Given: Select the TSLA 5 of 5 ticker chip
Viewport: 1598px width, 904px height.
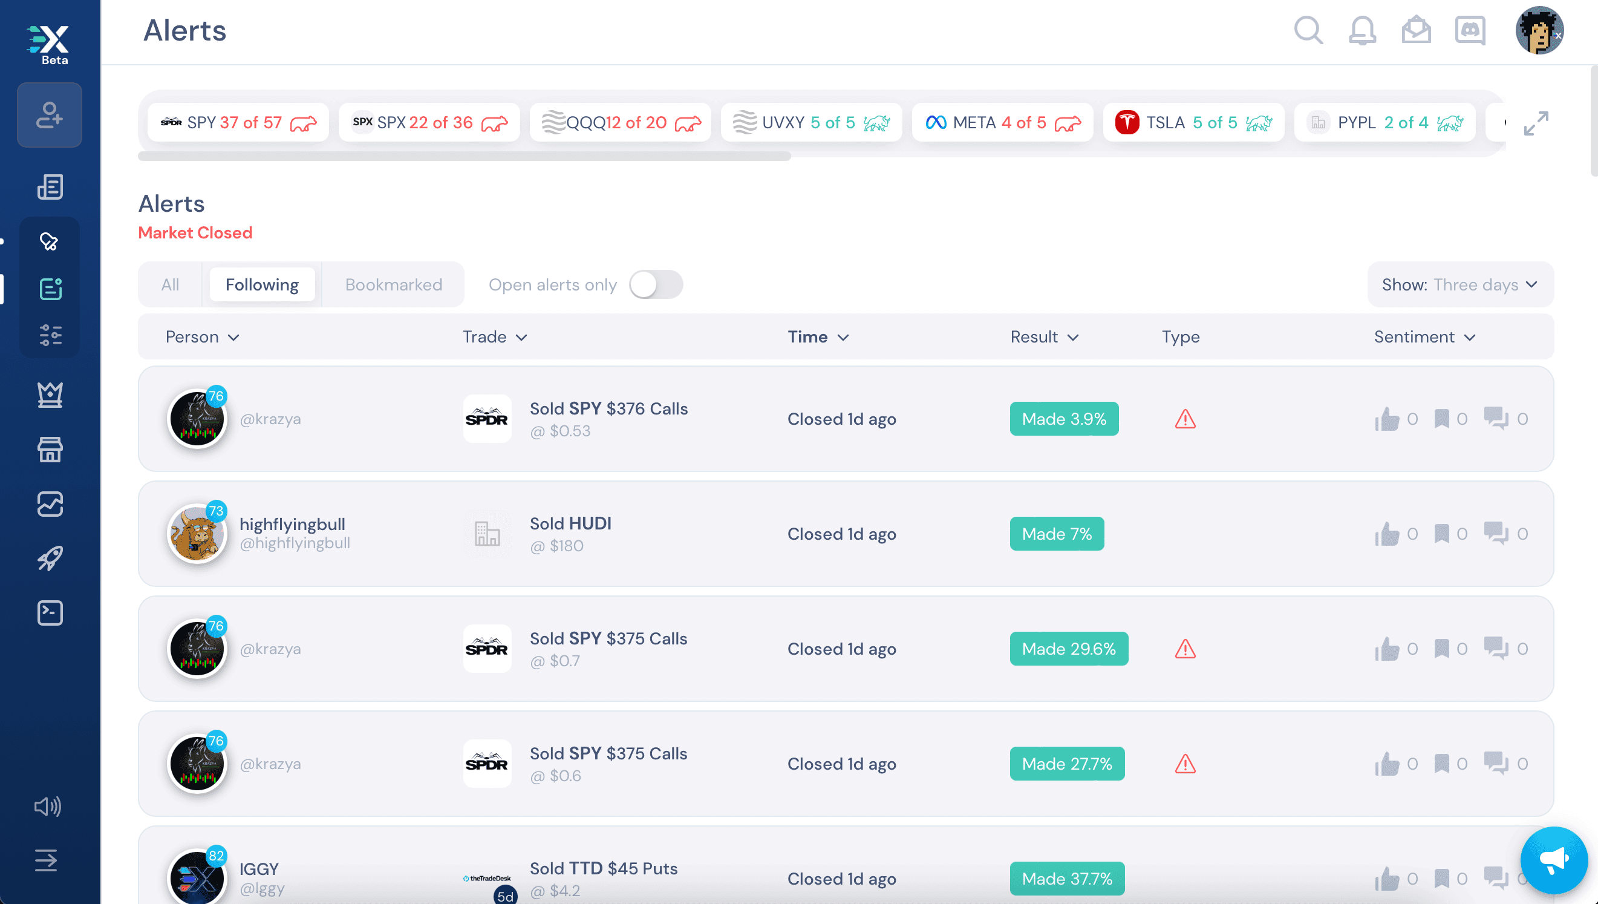Looking at the screenshot, I should pyautogui.click(x=1193, y=122).
